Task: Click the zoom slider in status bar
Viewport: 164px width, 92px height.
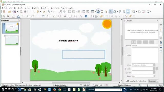Action: point(147,85)
